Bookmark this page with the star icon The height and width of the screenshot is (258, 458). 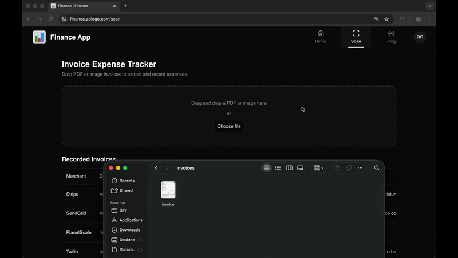click(x=386, y=19)
